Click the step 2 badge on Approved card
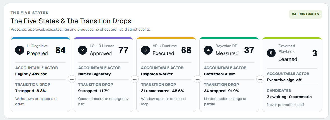Screen dimensions: 330x120 [82, 50]
